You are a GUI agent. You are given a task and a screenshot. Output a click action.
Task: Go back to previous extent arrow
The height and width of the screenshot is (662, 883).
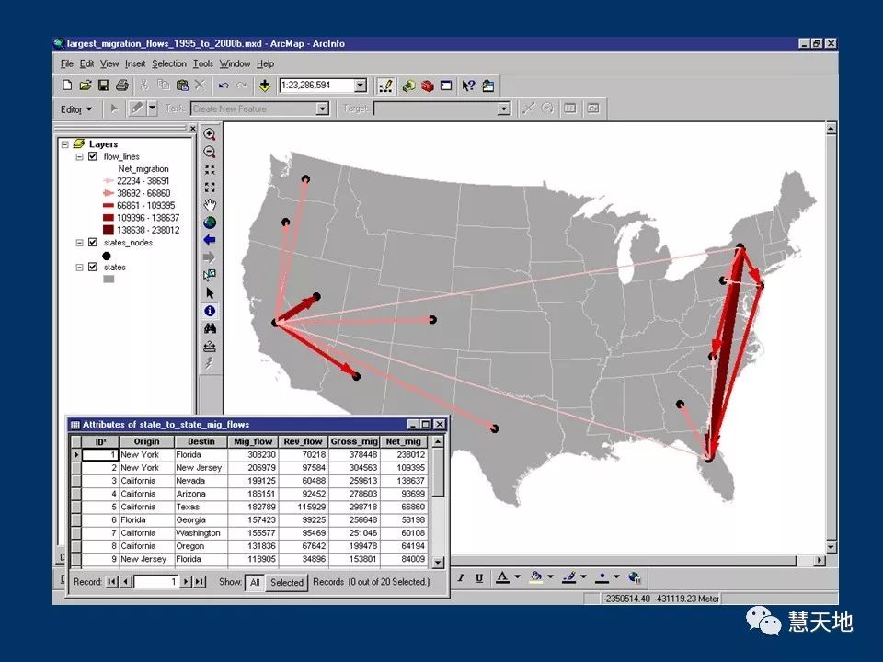click(x=210, y=239)
